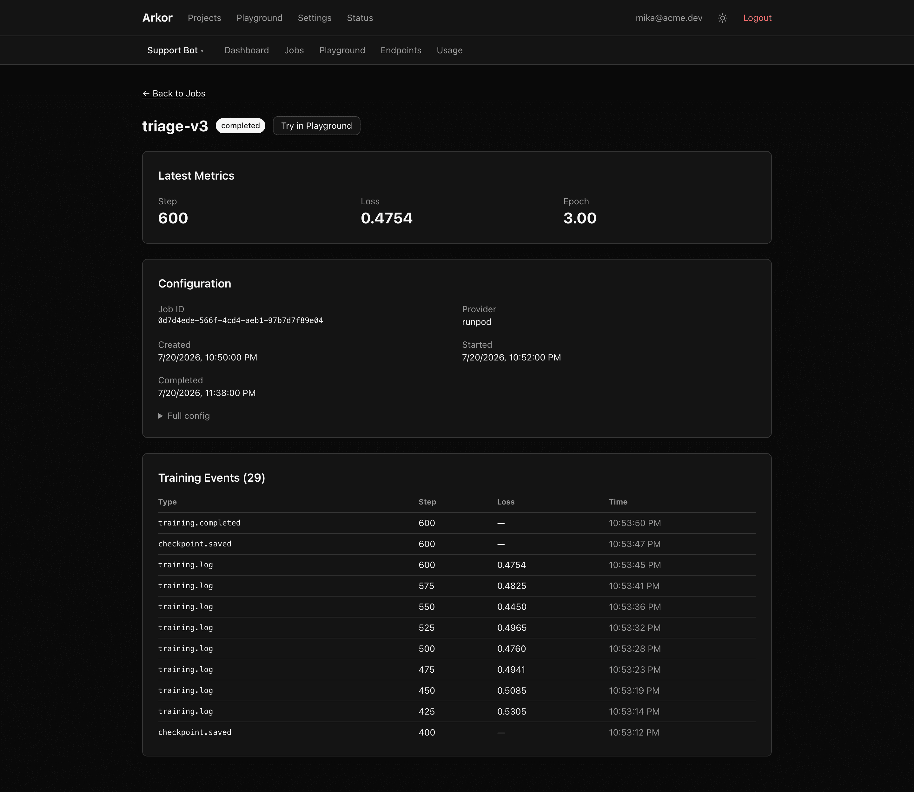Click the Epoch value 3.00
This screenshot has width=914, height=792.
click(580, 218)
